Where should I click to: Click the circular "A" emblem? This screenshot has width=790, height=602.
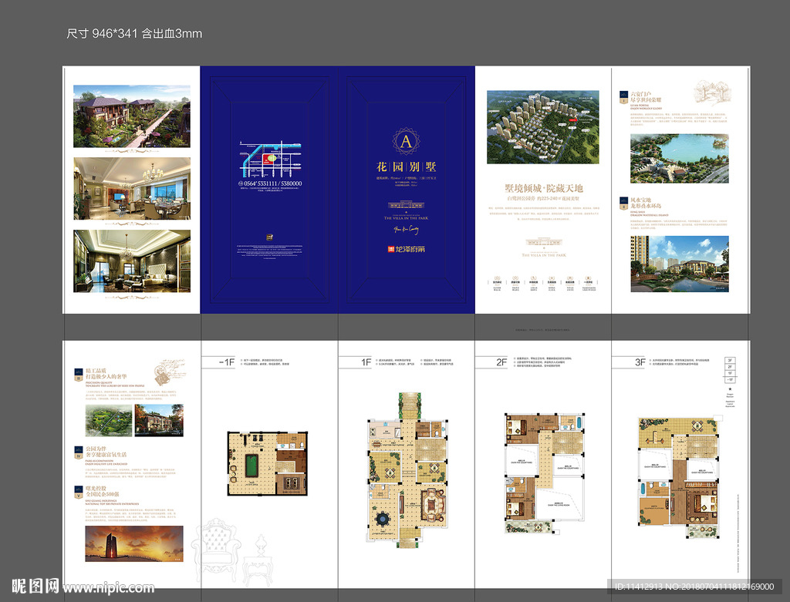coord(406,141)
